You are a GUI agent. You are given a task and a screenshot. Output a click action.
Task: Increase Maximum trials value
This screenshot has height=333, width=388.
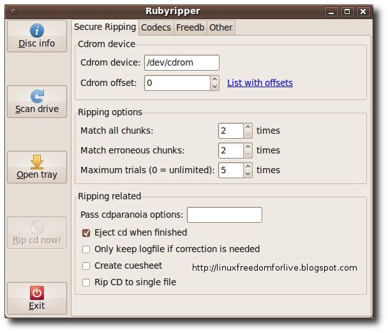click(248, 166)
